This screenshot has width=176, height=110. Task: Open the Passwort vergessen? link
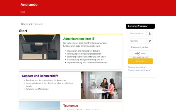point(137,67)
